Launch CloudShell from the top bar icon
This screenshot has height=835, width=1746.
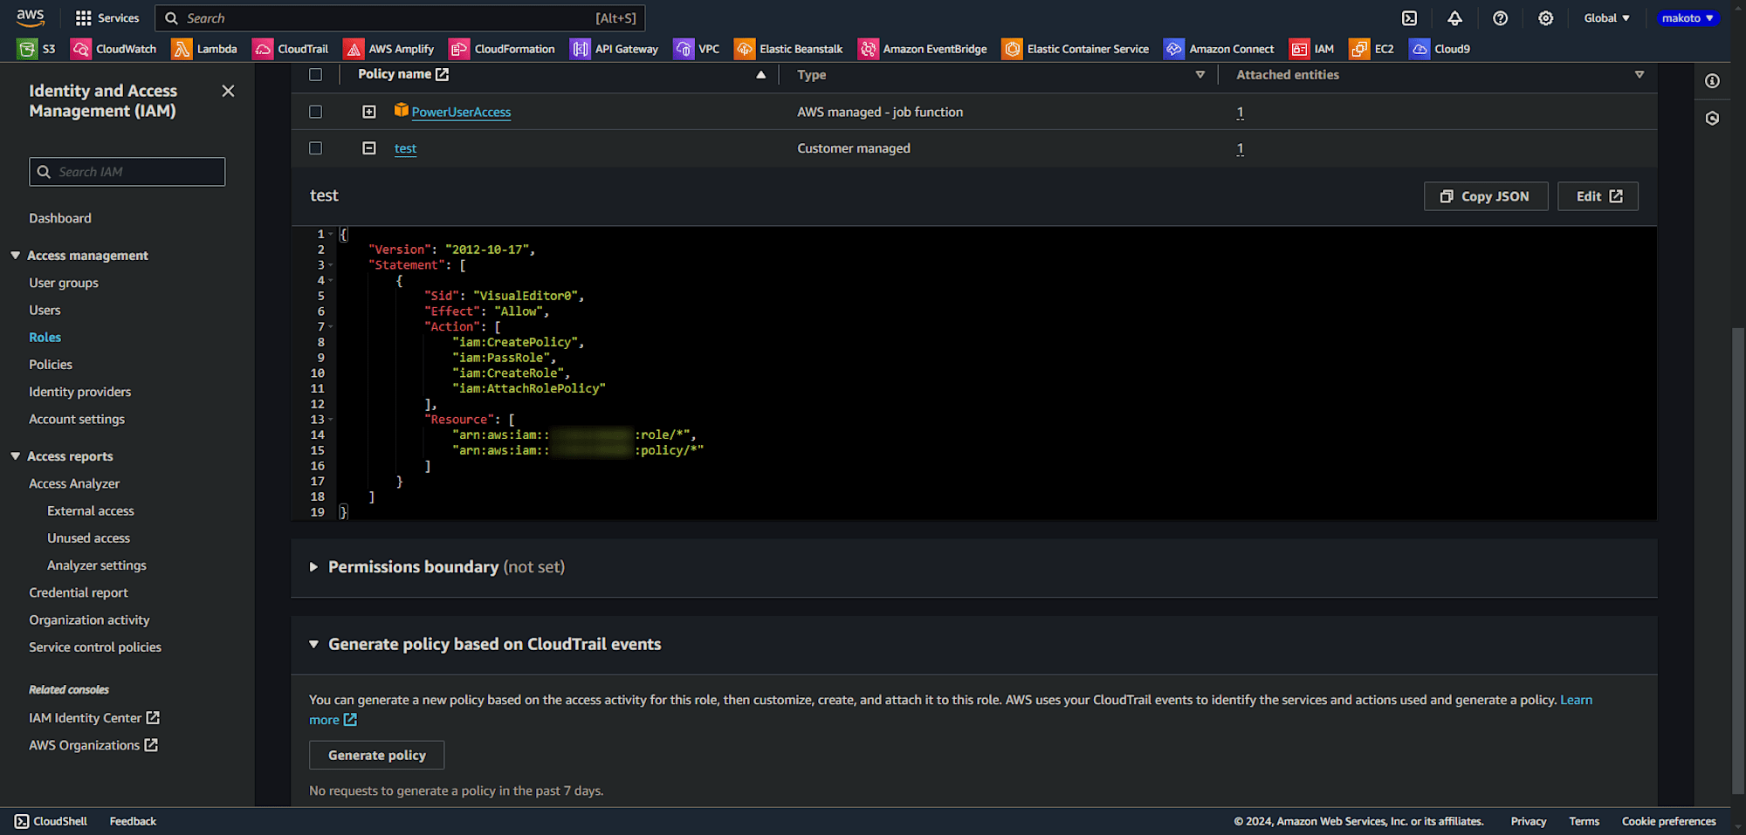pos(1410,17)
